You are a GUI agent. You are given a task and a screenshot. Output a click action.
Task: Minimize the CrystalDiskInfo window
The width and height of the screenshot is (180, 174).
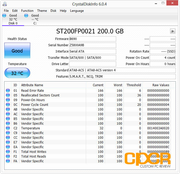pyautogui.click(x=156, y=3)
